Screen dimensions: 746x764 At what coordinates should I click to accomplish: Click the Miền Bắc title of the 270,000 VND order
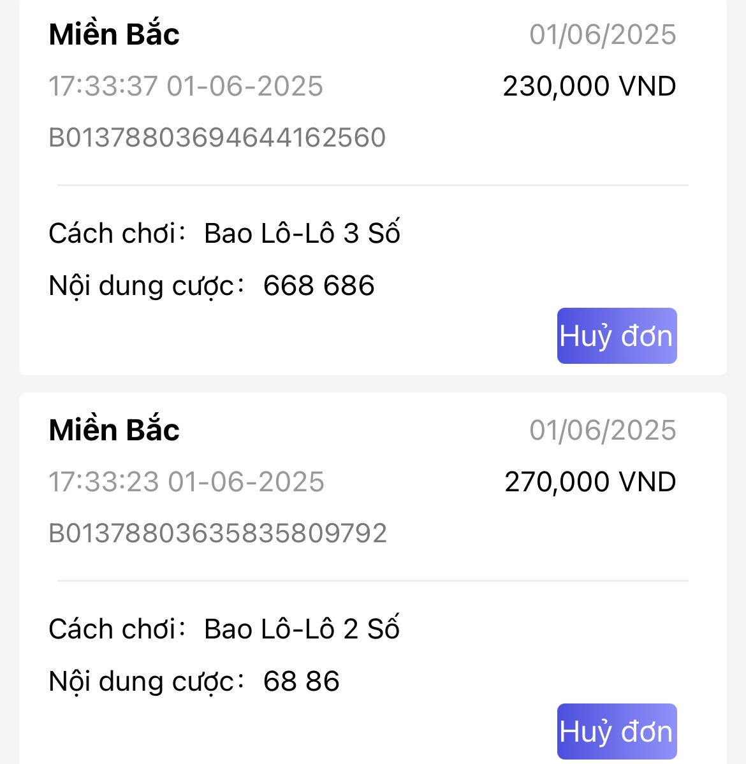[x=114, y=430]
